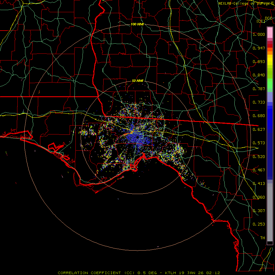Click the DCC product label above scale
This screenshot has width=275, height=275.
point(269,18)
